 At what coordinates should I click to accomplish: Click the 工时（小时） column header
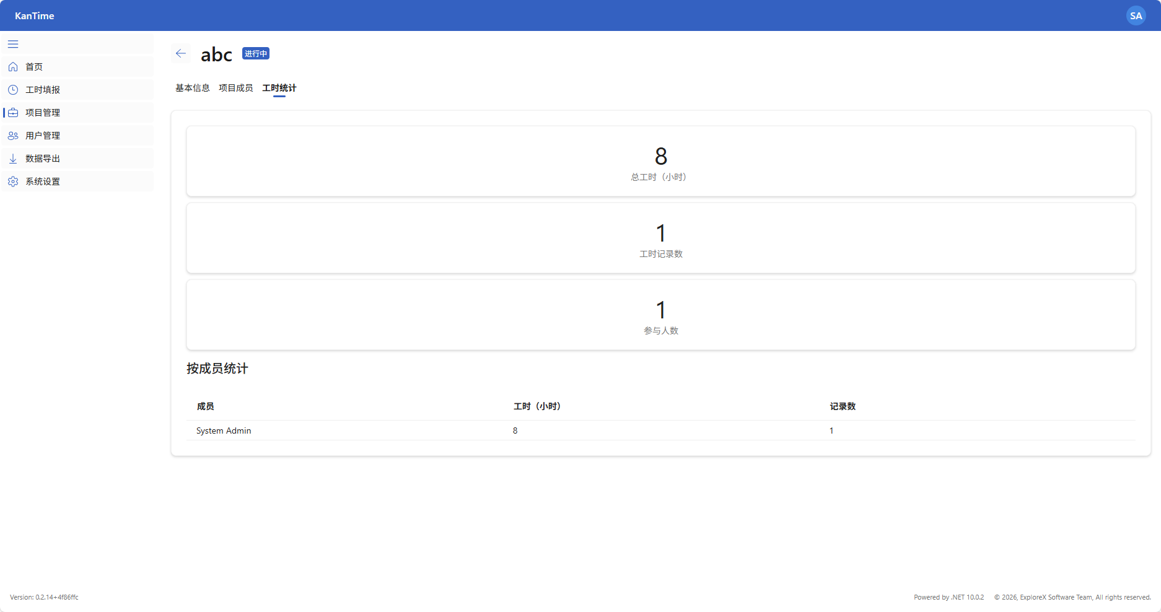(x=537, y=406)
